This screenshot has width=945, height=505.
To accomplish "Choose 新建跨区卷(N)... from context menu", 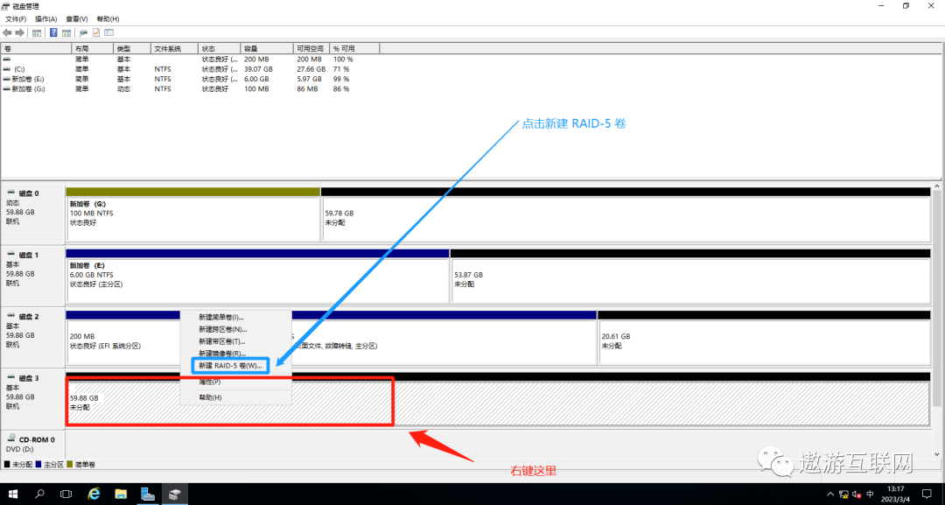I will point(236,329).
